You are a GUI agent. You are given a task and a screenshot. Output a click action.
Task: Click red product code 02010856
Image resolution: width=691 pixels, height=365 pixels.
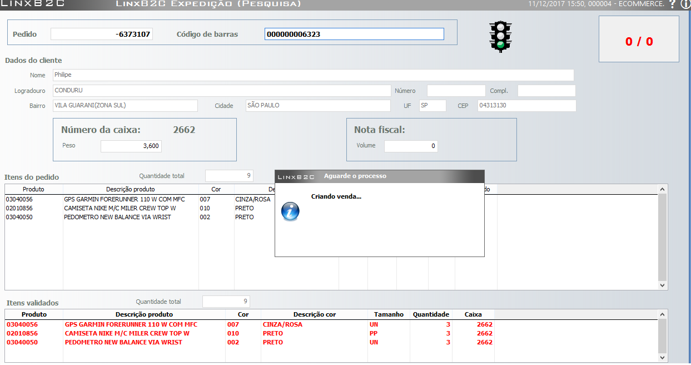(x=22, y=333)
